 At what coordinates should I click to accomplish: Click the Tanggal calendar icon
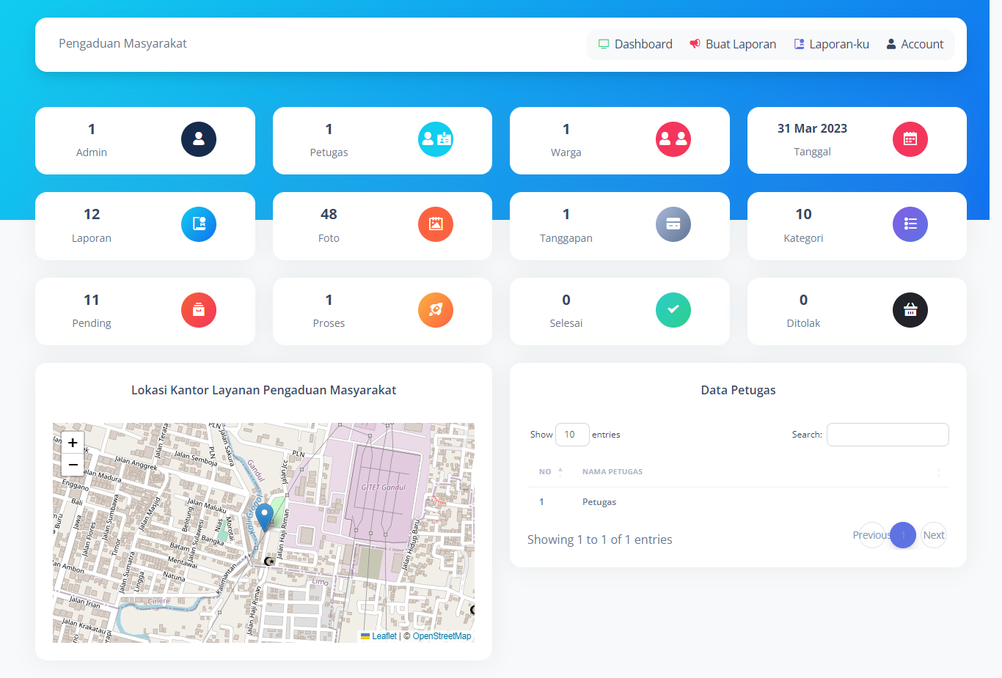coord(910,139)
